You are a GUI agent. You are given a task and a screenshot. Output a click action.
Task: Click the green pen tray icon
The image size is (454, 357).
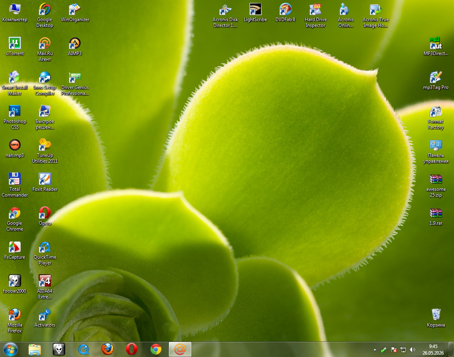[x=384, y=350]
